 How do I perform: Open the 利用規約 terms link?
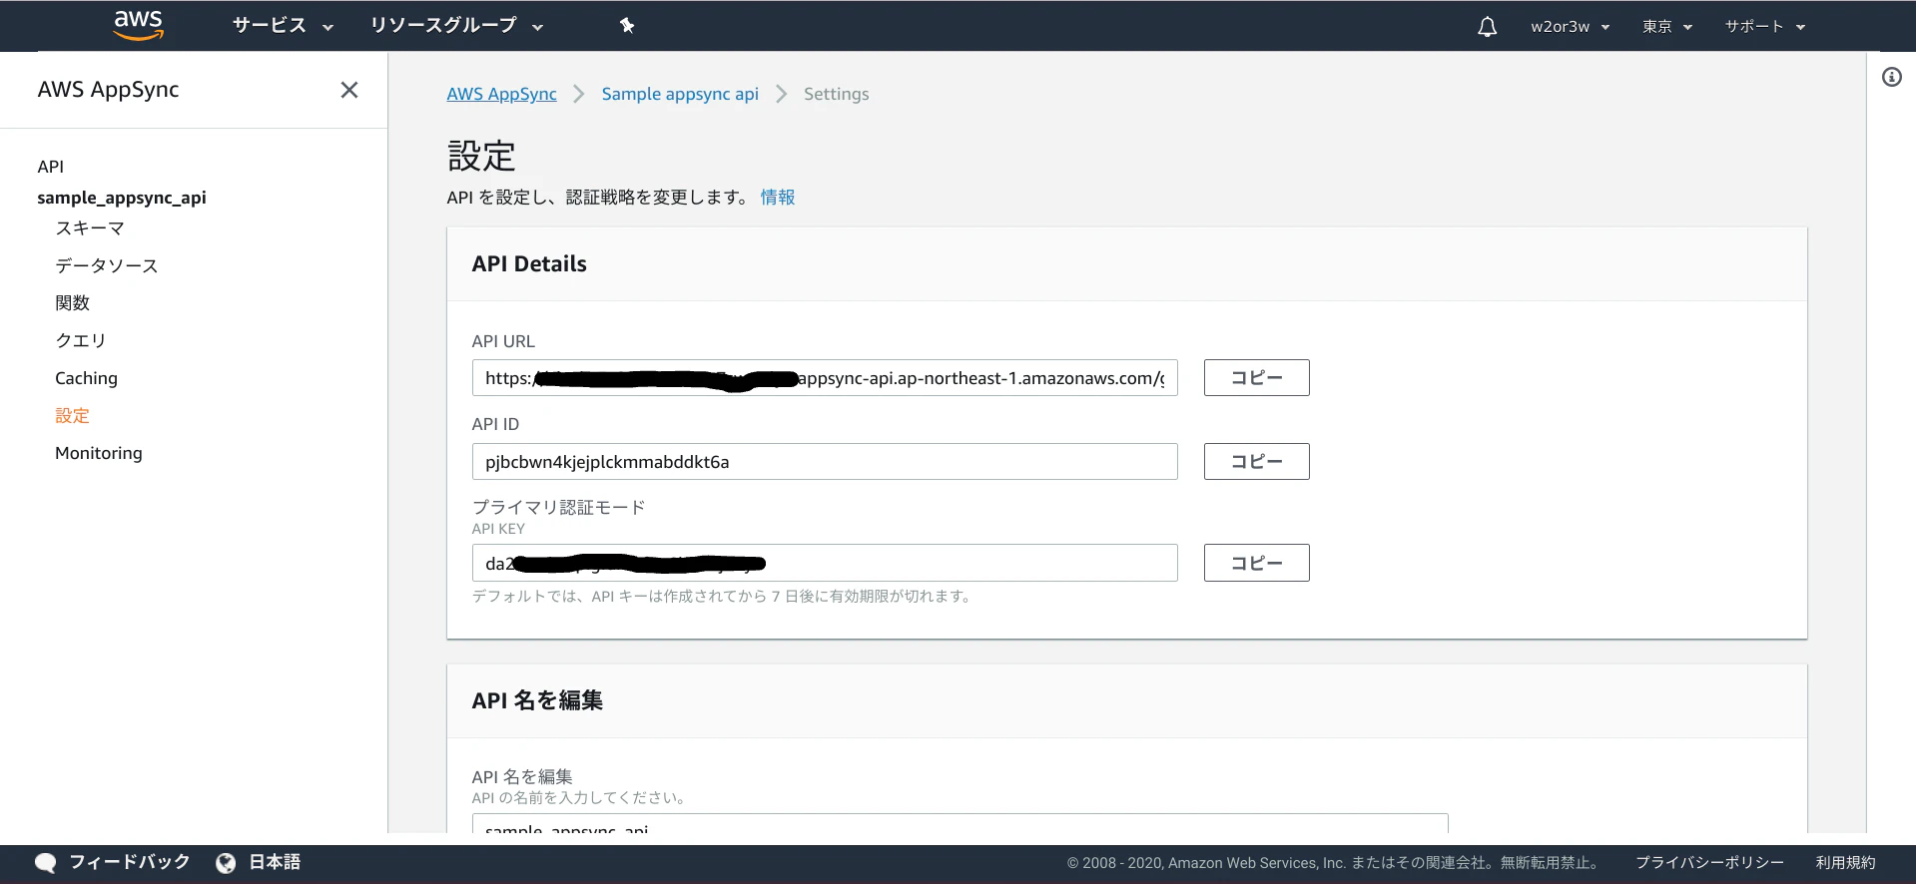(x=1845, y=863)
